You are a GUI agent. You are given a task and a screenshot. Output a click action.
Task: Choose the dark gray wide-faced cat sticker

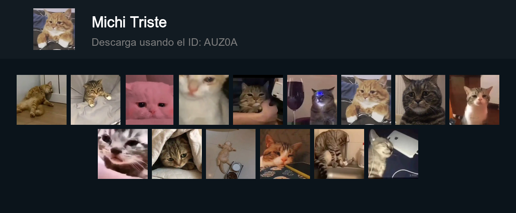click(x=420, y=100)
